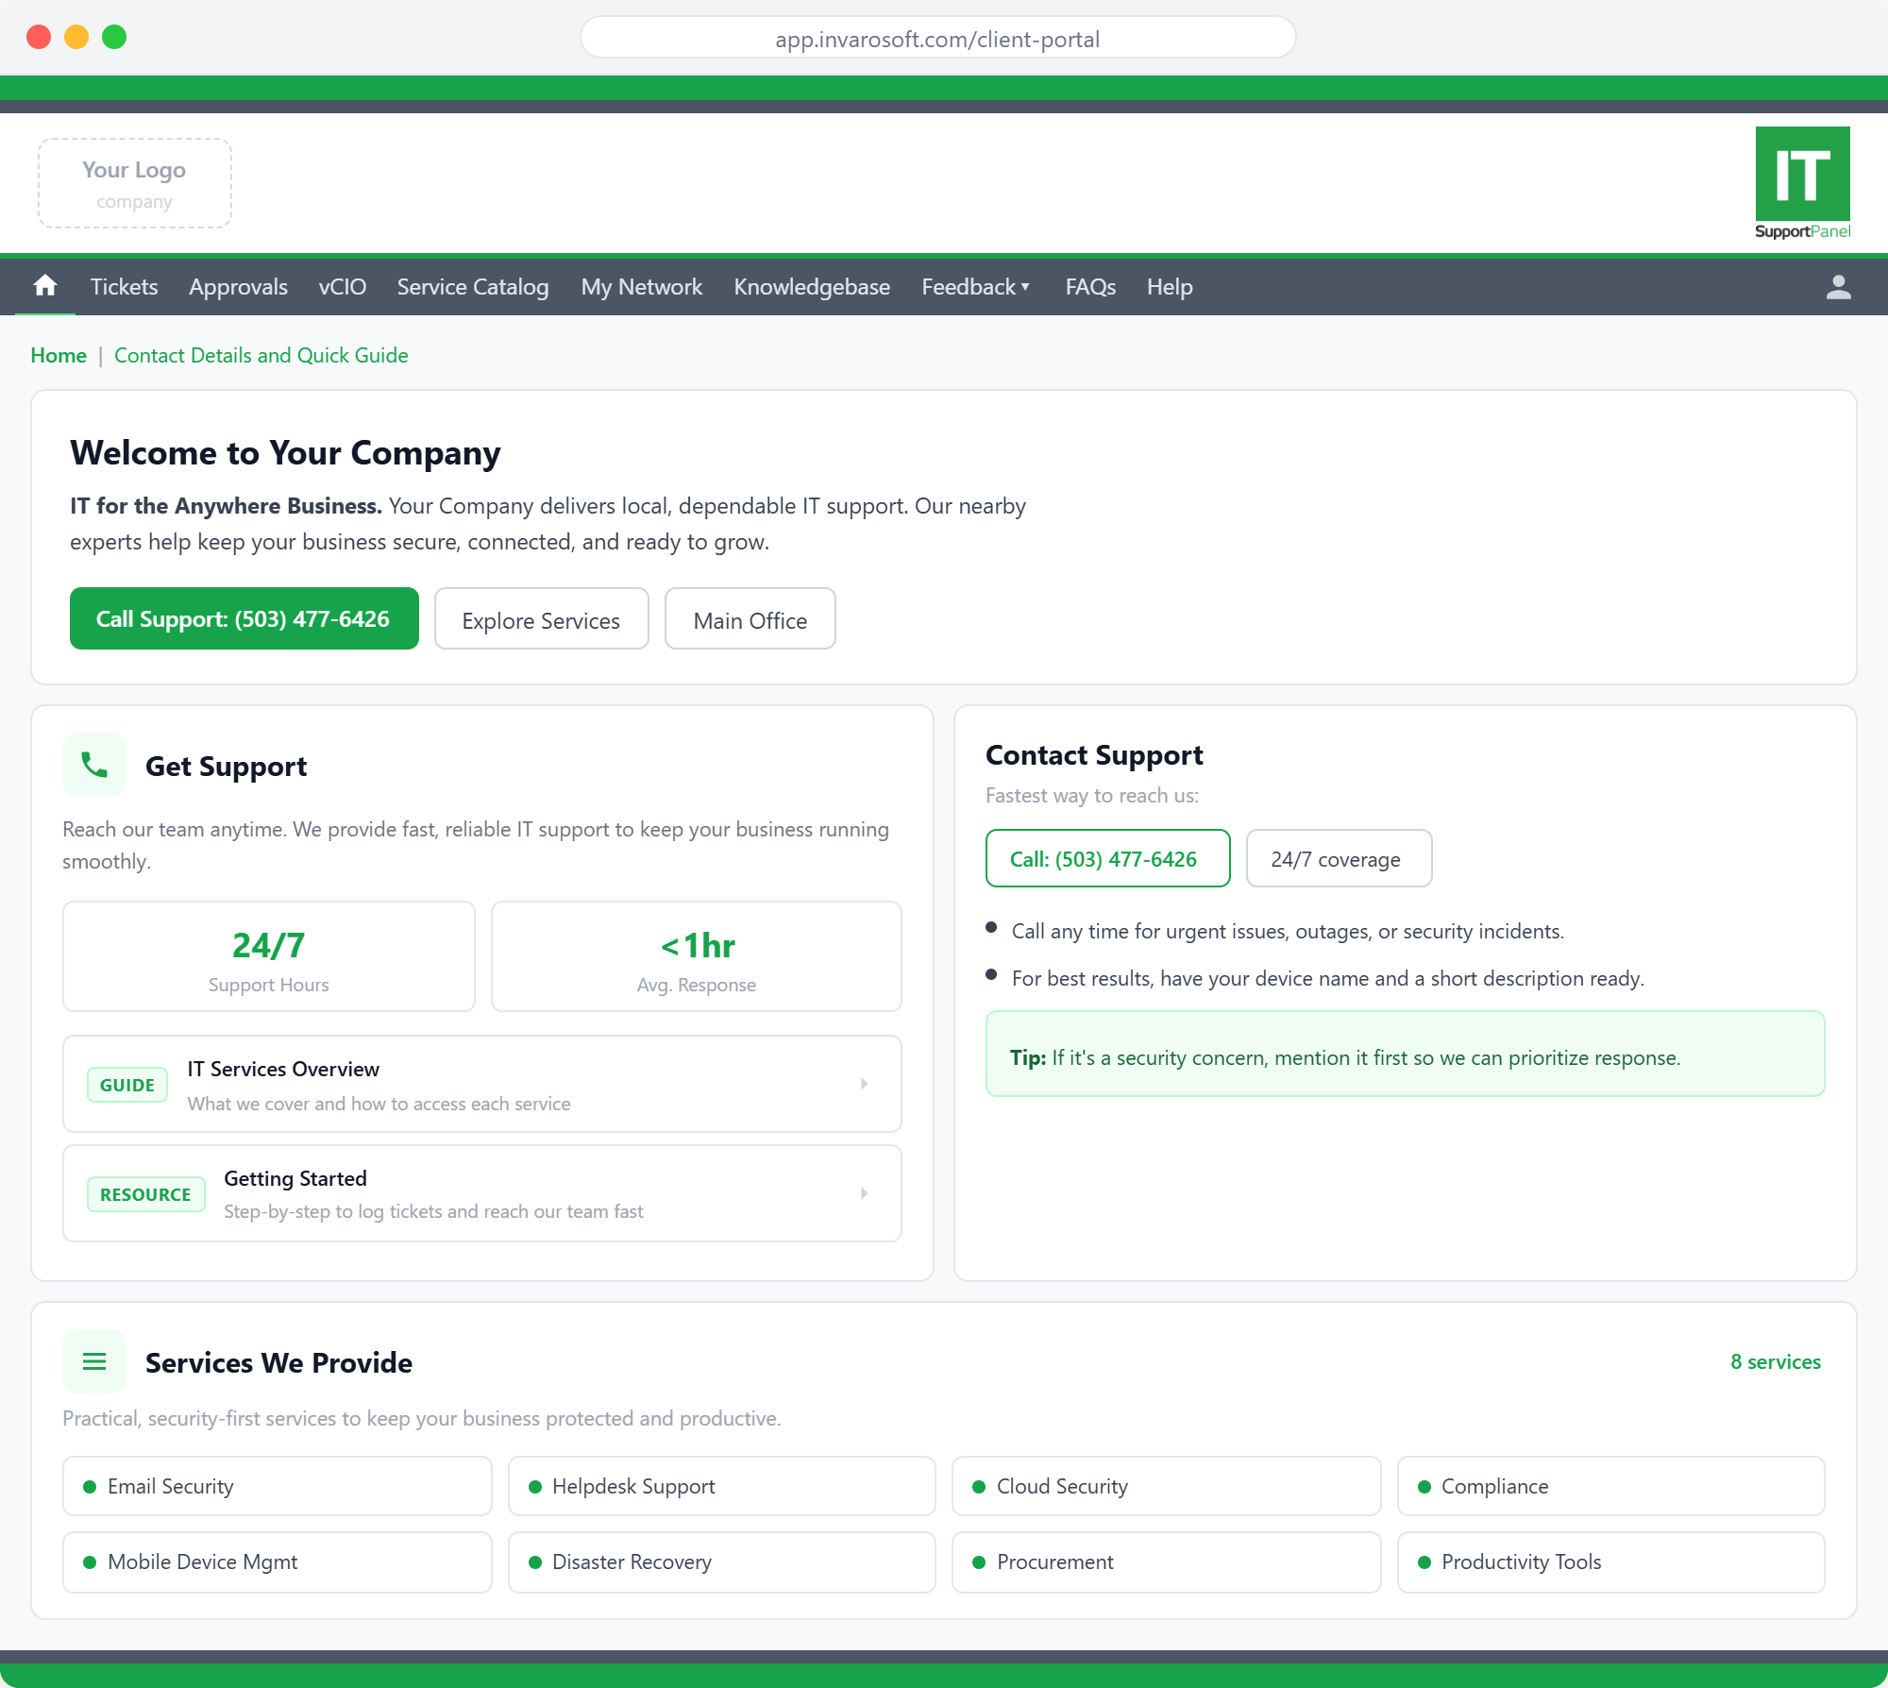Select the Cloud Security service
Screen dimensions: 1888x1688
[x=1167, y=1486]
